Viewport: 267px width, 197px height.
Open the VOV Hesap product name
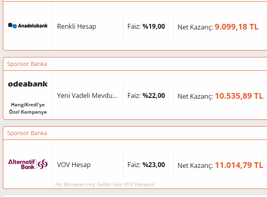point(74,165)
